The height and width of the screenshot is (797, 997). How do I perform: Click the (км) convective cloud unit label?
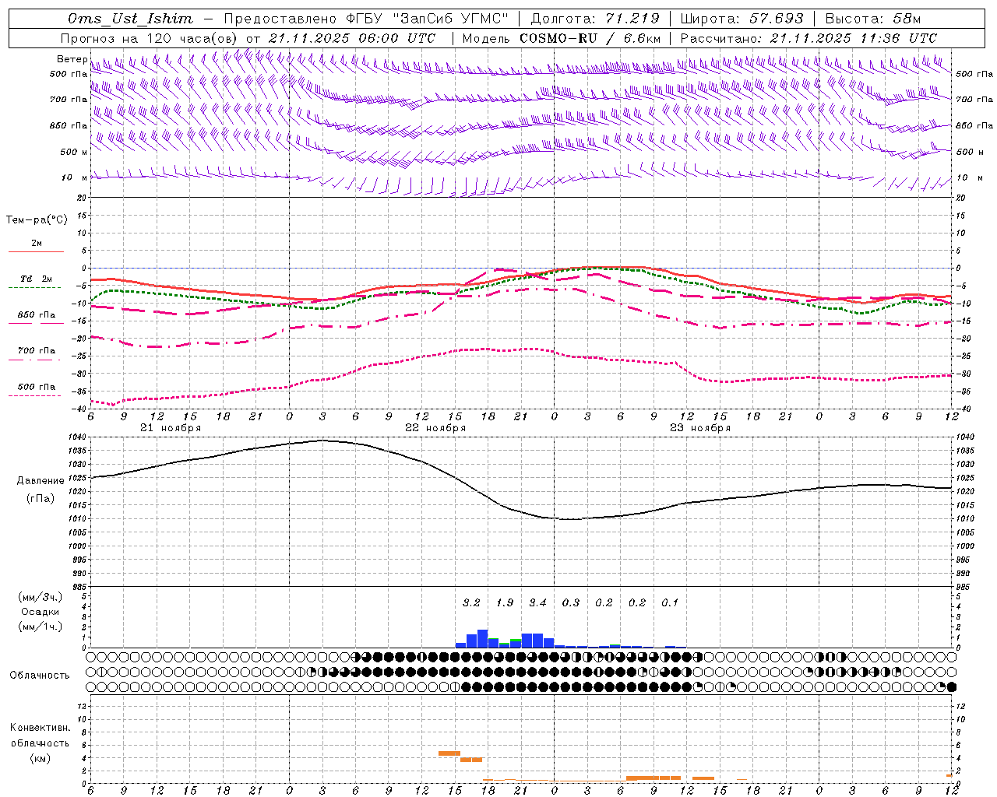(x=40, y=758)
